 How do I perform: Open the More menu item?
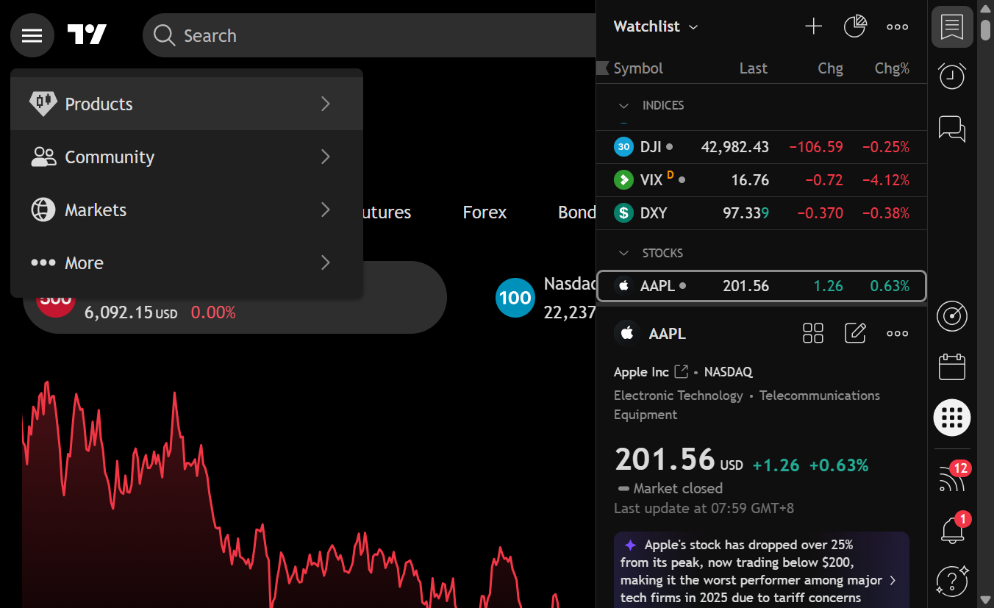tap(187, 262)
